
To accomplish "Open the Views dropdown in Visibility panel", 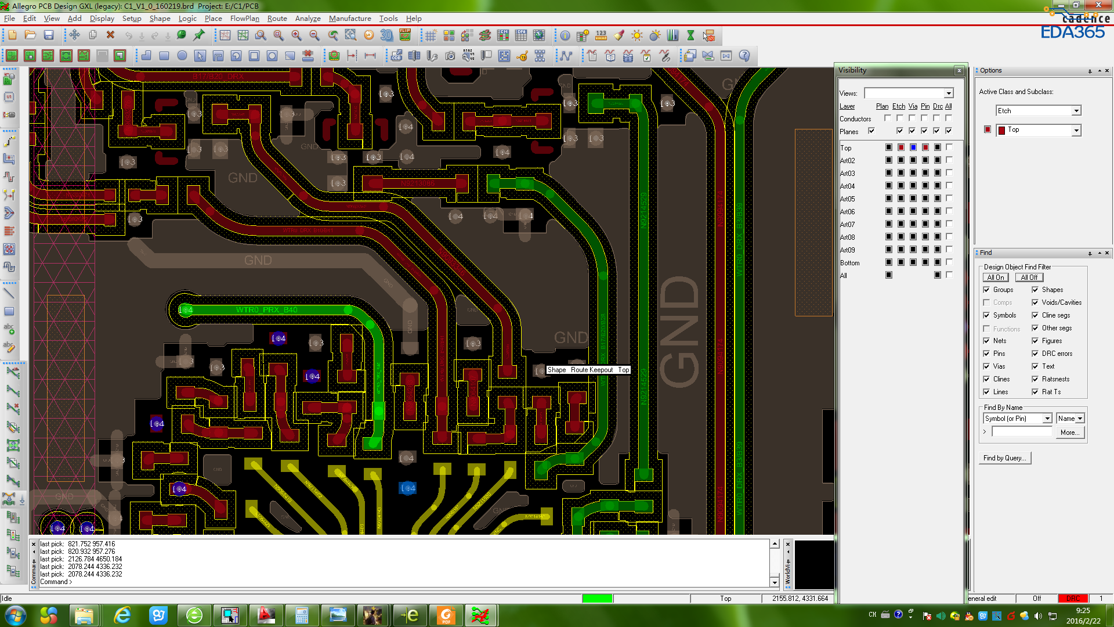I will click(x=948, y=93).
